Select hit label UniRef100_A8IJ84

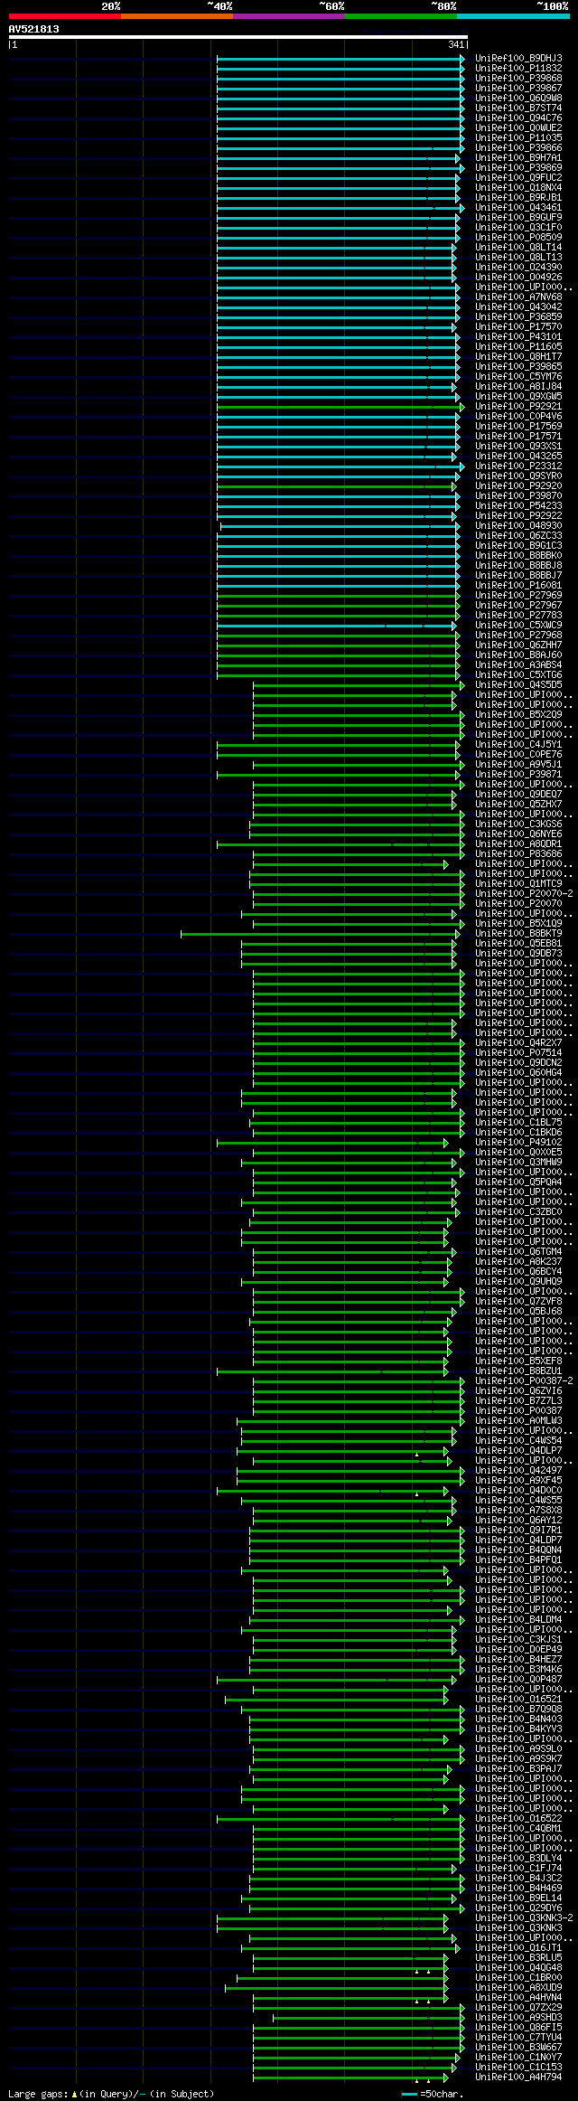pos(518,386)
